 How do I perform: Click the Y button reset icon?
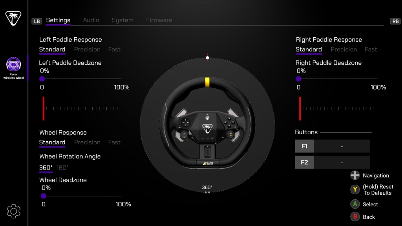coord(355,190)
